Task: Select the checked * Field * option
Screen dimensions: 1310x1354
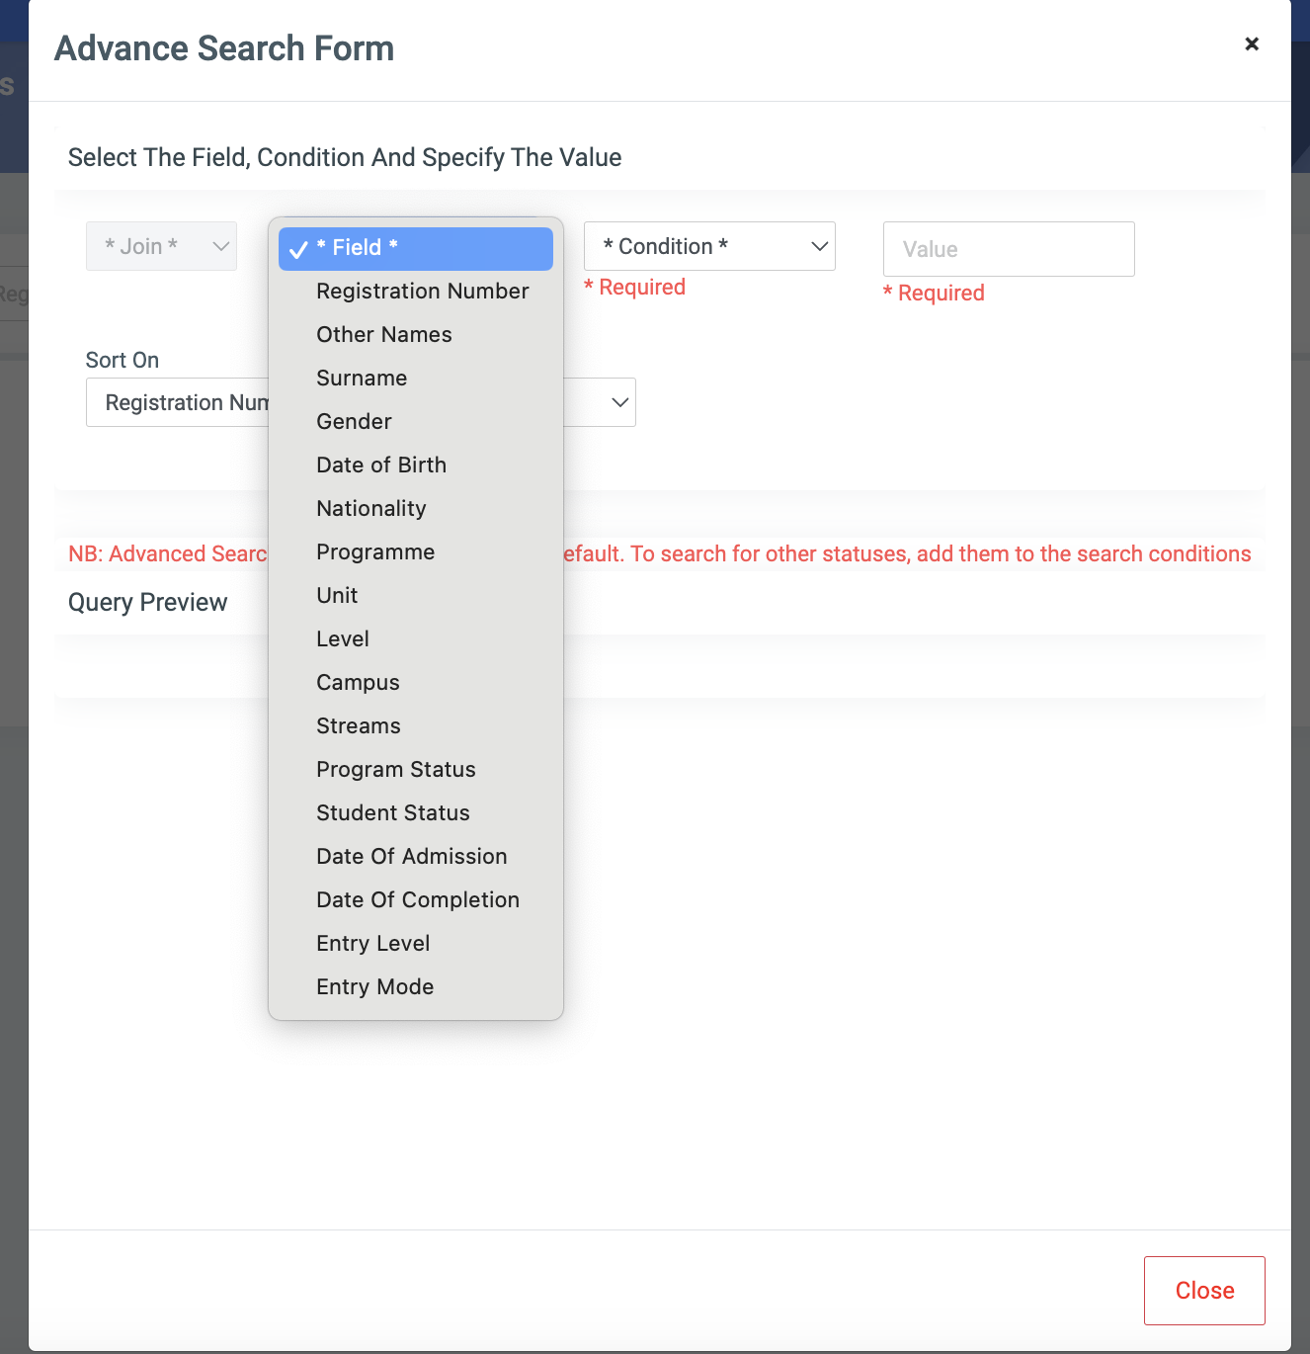Action: 416,248
